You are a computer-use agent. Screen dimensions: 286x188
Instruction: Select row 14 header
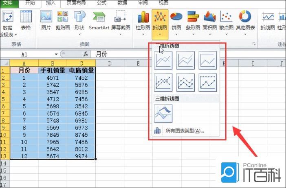tap(5, 163)
